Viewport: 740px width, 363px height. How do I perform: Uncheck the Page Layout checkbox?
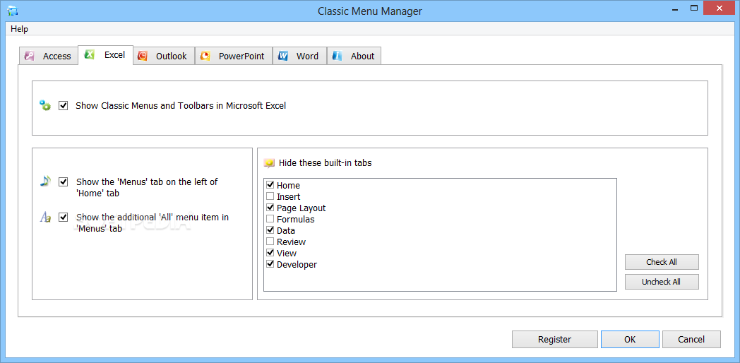[x=270, y=208]
